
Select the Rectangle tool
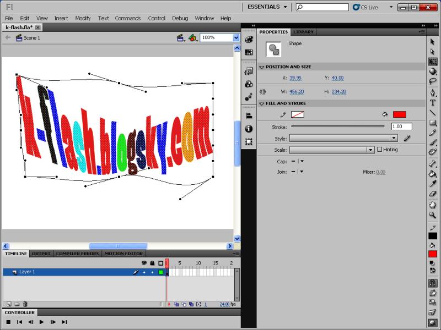tap(433, 123)
